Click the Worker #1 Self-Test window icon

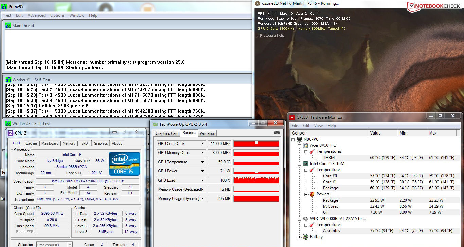coord(8,80)
